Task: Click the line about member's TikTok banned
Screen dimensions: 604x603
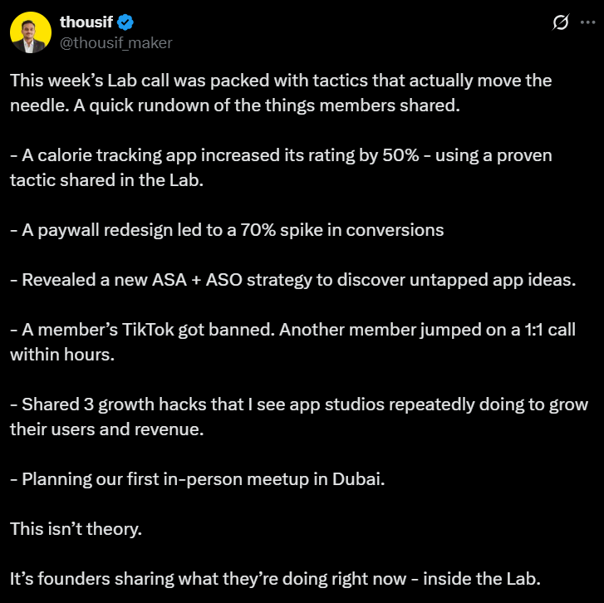Action: pos(292,342)
